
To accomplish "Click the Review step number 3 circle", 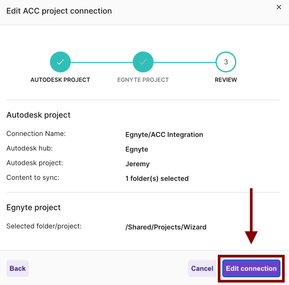I will pyautogui.click(x=226, y=62).
